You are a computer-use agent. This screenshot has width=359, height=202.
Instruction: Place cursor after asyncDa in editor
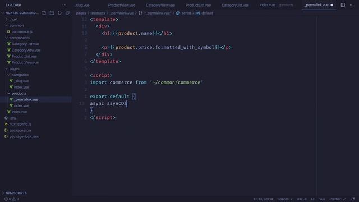point(127,103)
